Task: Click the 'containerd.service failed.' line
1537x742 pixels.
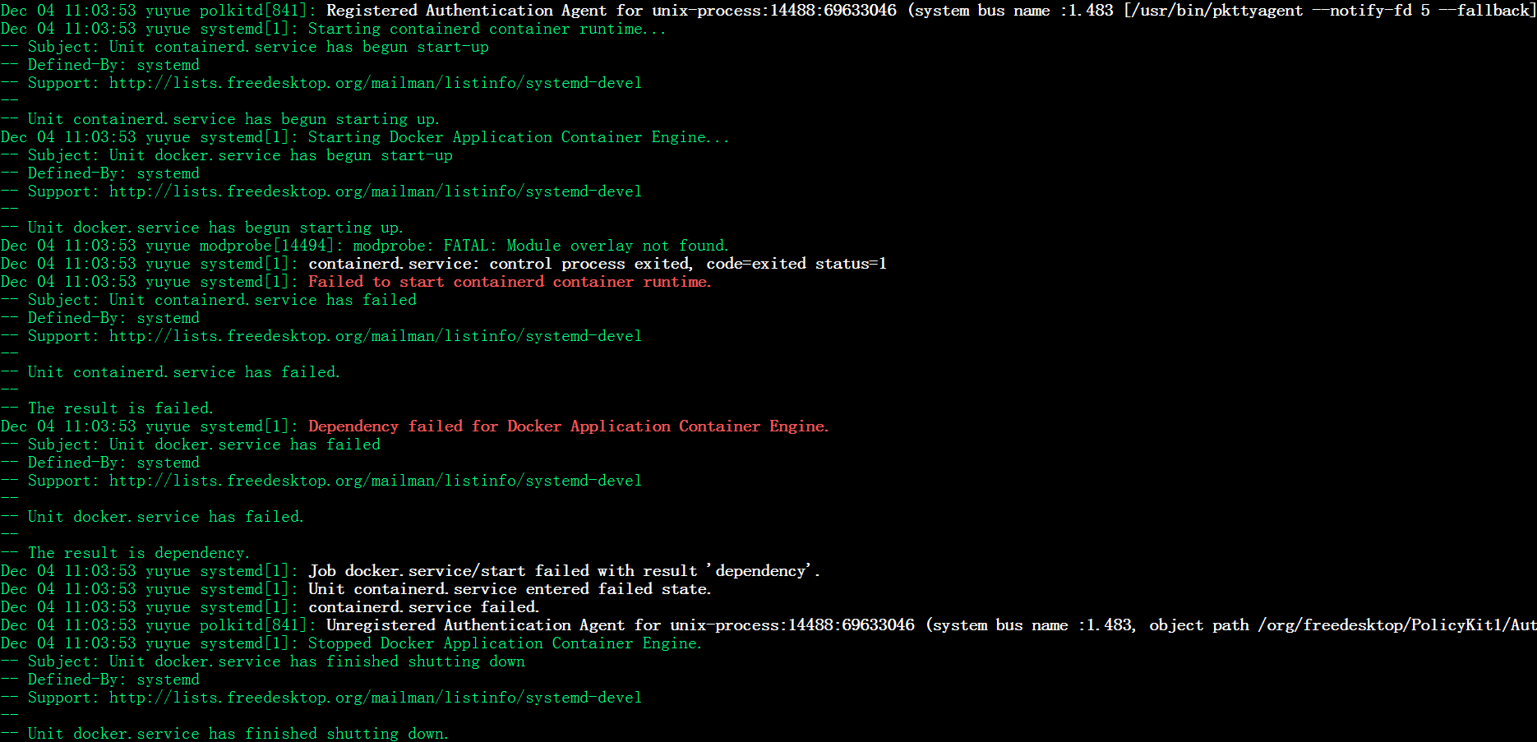Action: click(x=270, y=607)
